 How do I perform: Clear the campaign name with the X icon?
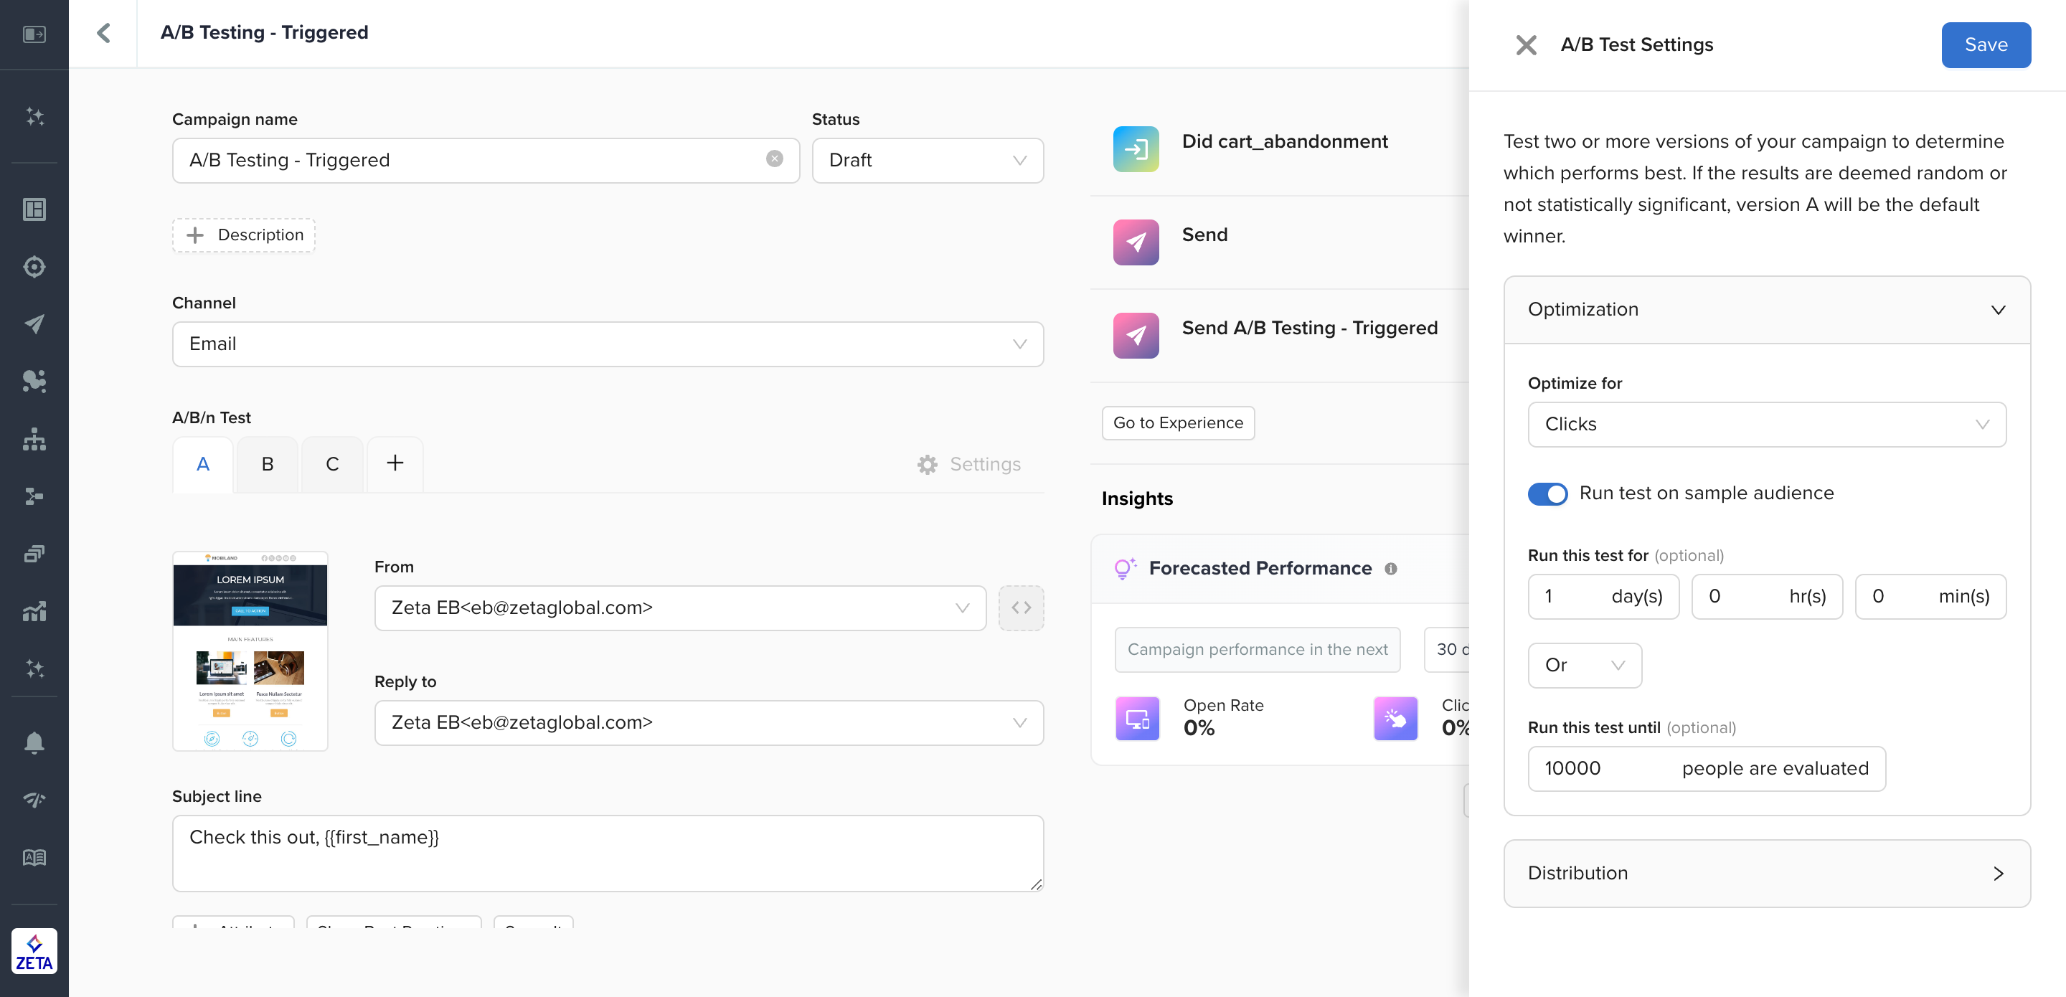[774, 159]
